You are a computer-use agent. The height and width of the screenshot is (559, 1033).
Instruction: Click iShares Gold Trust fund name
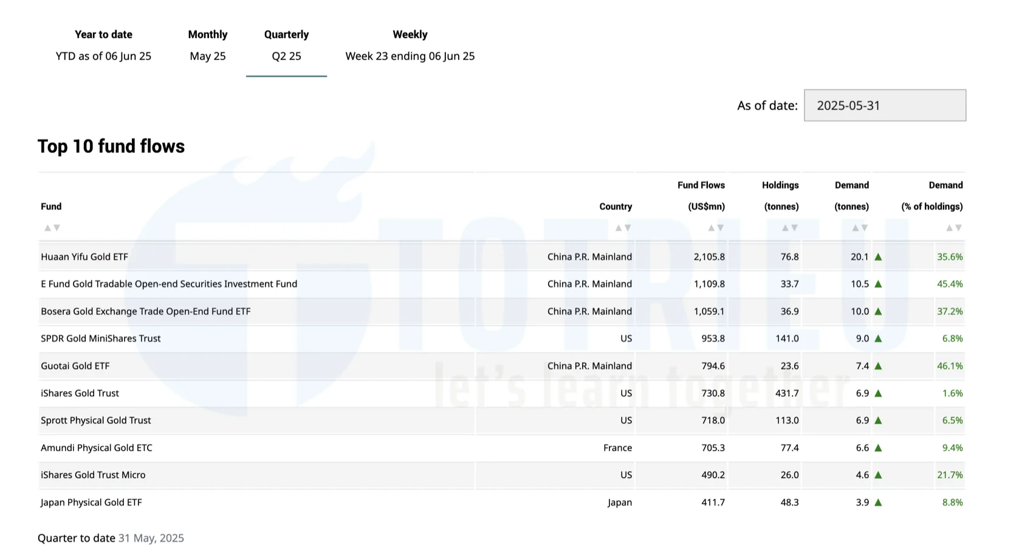tap(80, 393)
